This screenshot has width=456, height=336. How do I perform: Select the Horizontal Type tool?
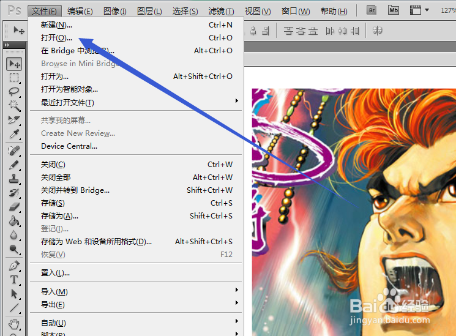(x=14, y=280)
